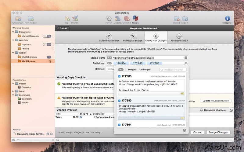Open the Merge from path dropdown
Image resolution: width=244 pixels, height=152 pixels.
109,58
